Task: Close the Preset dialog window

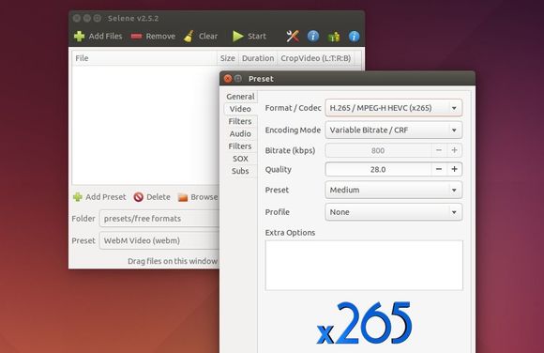Action: click(228, 79)
